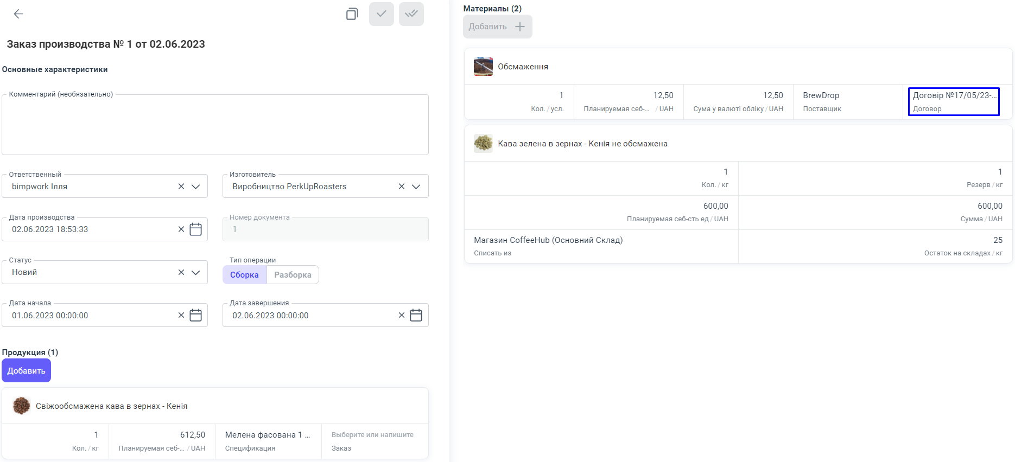The width and height of the screenshot is (1015, 462).
Task: Click the copy document icon
Action: (x=352, y=14)
